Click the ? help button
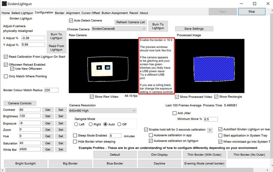Screen dimensions: 273x172 pos(210,131)
